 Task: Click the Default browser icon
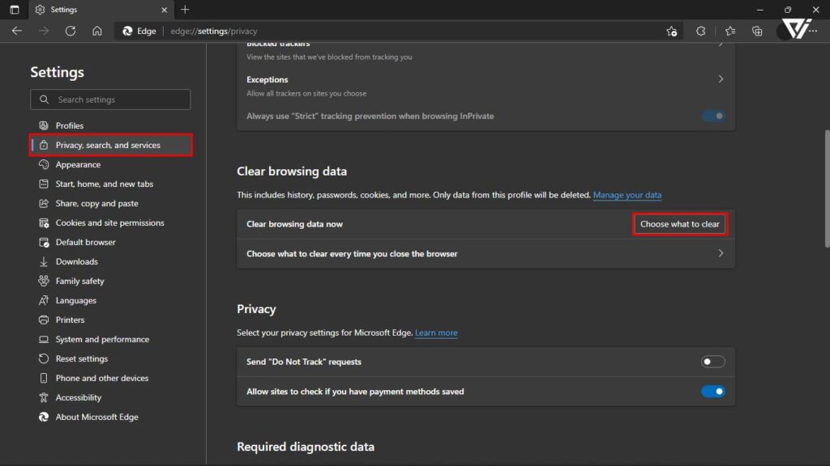pos(44,243)
